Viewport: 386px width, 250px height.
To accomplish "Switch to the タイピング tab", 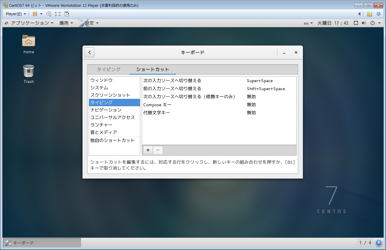I will coord(109,69).
